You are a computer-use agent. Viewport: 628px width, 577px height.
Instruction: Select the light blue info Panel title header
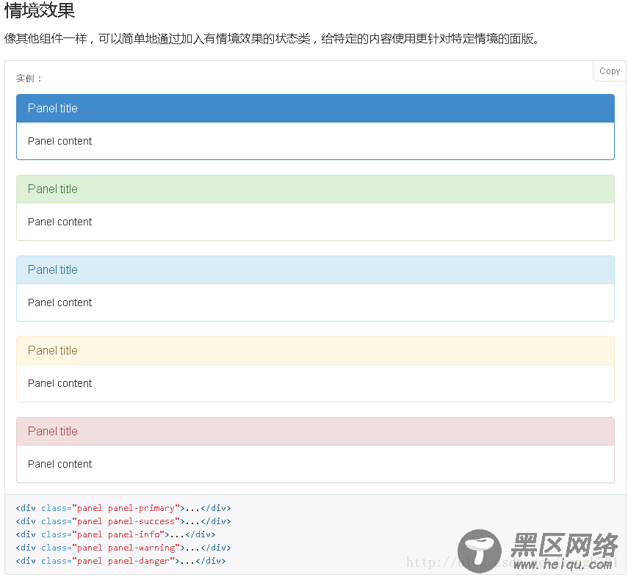click(x=315, y=270)
